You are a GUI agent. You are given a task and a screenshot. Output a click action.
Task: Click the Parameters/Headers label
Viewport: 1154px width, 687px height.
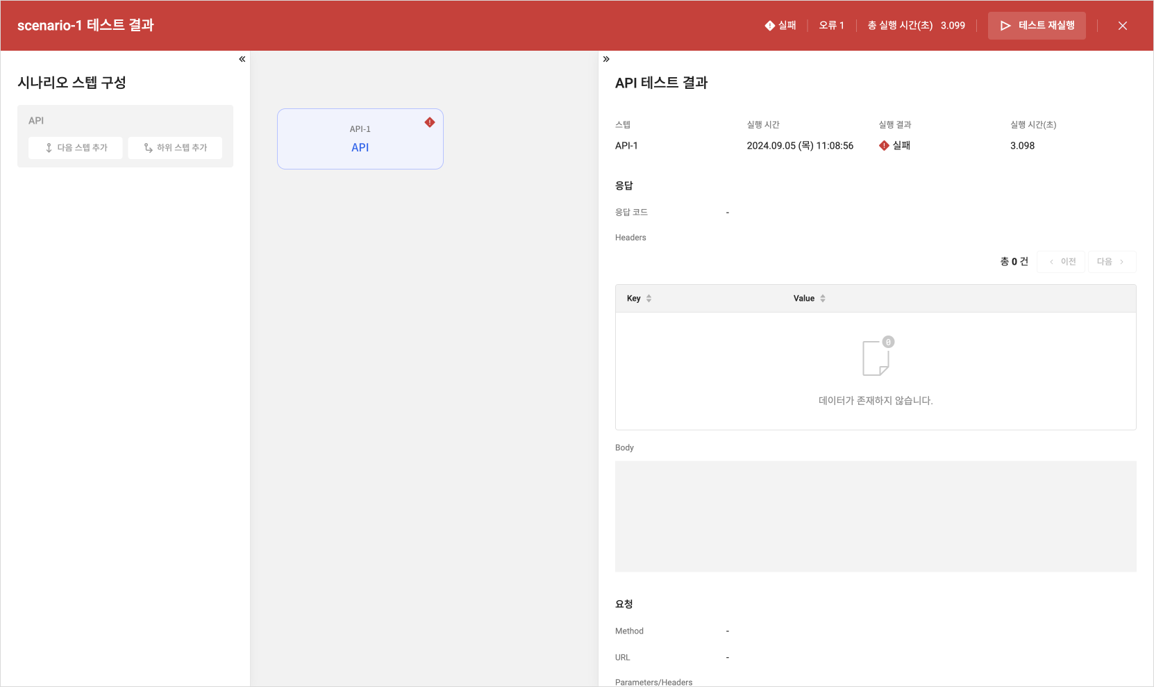coord(654,682)
